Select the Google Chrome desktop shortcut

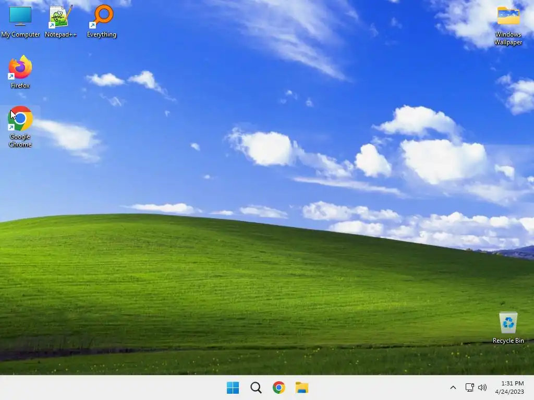click(20, 127)
